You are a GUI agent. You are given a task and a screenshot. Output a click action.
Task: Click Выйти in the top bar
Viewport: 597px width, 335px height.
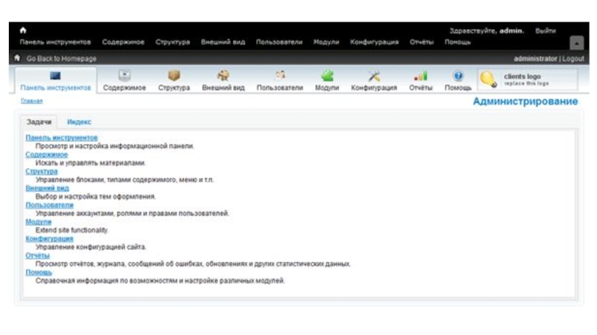pyautogui.click(x=545, y=31)
